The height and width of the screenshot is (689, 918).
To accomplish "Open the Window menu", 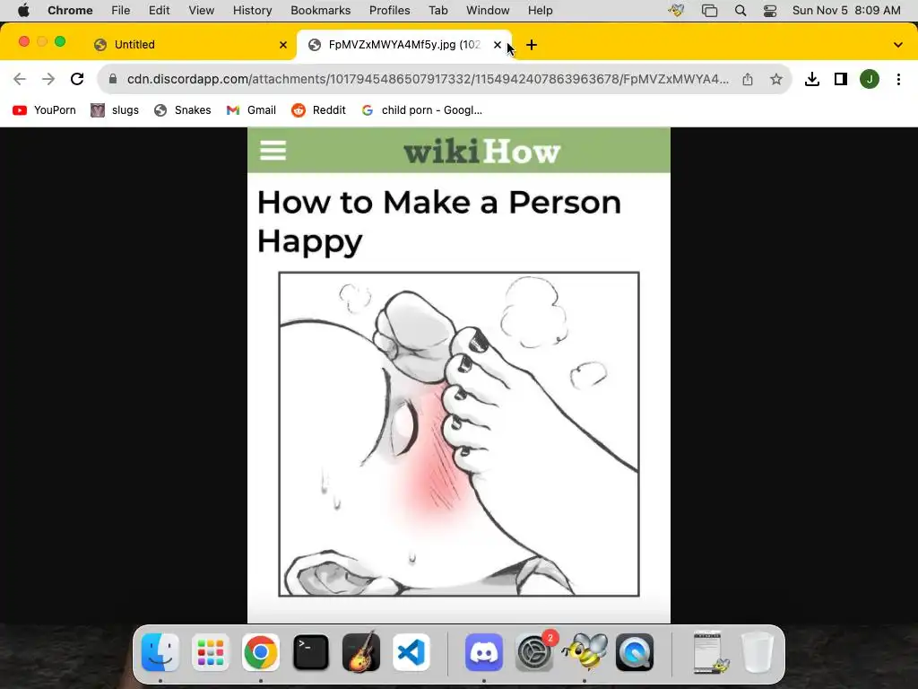I will point(488,11).
